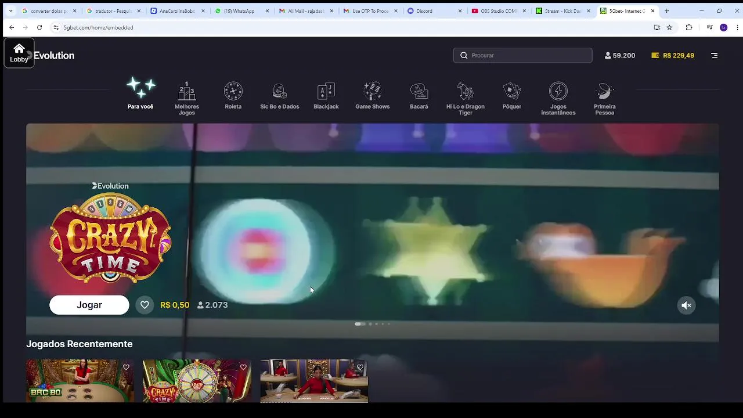
Task: Click the Jogar button
Action: tap(89, 305)
